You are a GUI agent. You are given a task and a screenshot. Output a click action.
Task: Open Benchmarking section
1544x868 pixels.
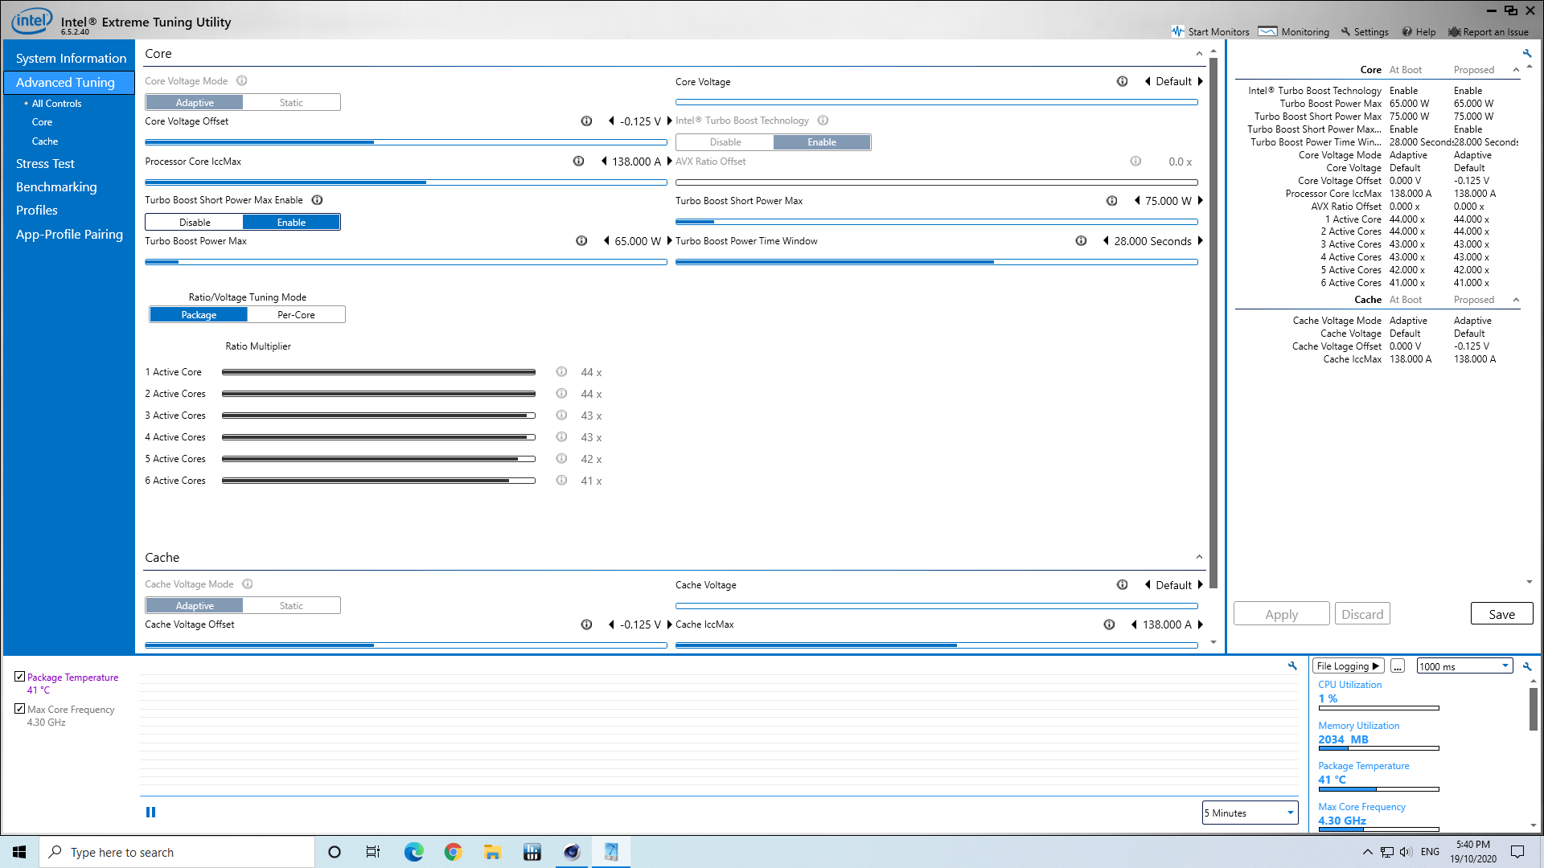coord(56,187)
